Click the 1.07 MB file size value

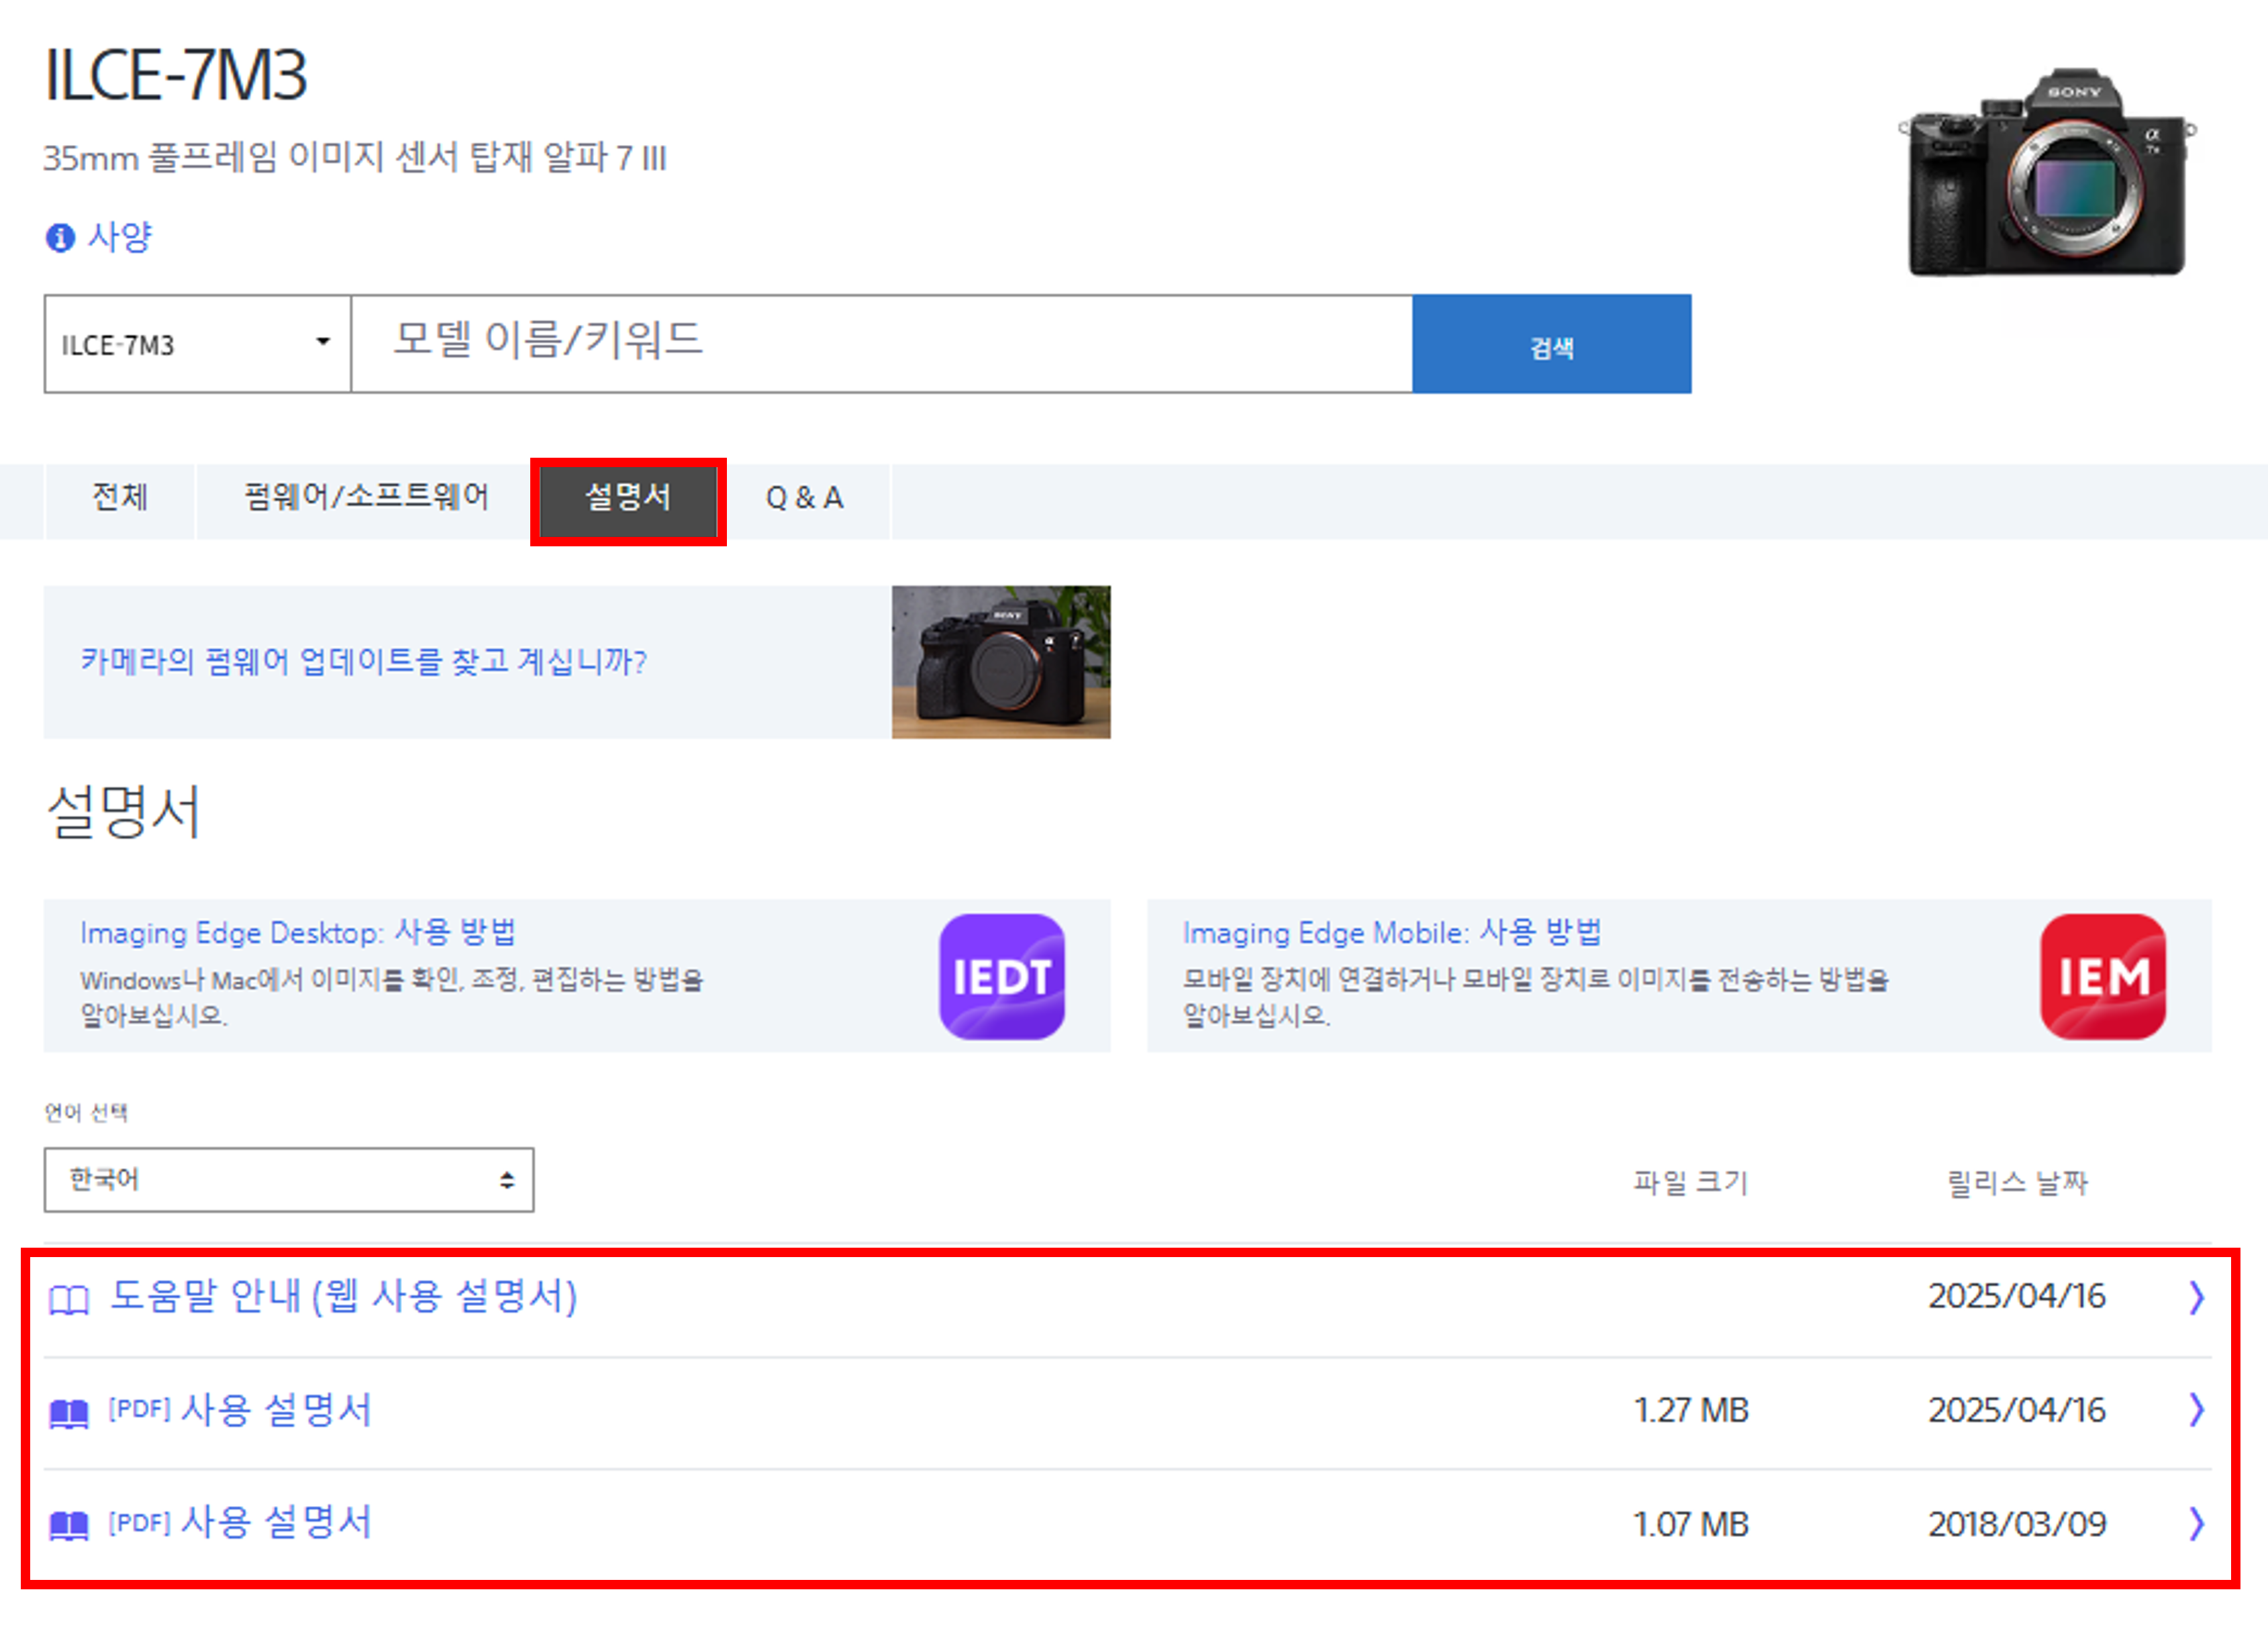click(x=1691, y=1524)
